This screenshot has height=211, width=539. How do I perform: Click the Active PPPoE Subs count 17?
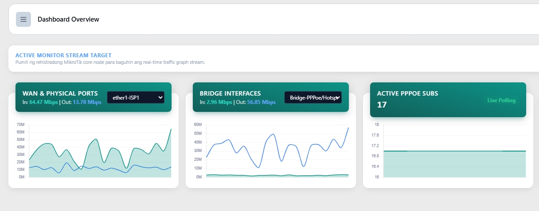tap(382, 105)
